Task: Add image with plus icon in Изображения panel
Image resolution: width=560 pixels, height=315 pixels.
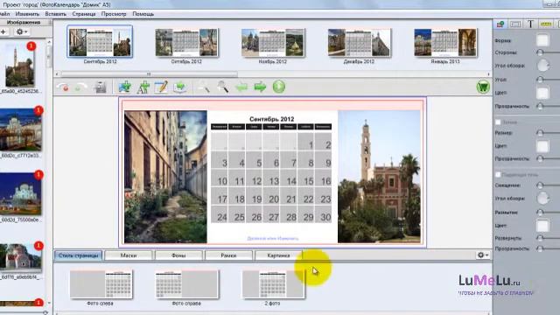Action: pos(3,31)
